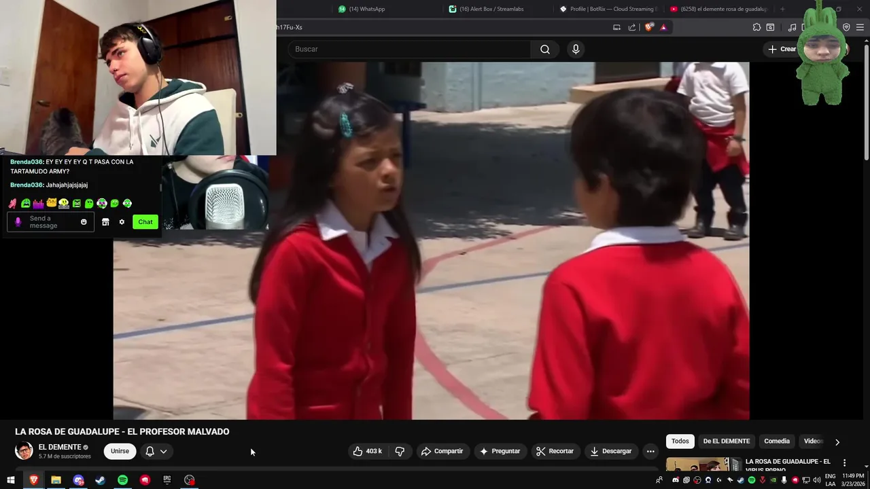The width and height of the screenshot is (870, 489).
Task: Open the Brave VPN shield icon
Action: coord(846,27)
